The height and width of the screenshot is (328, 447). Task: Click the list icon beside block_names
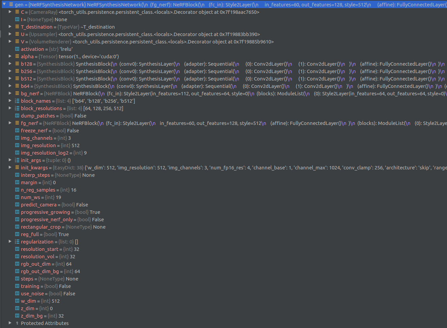[x=17, y=101]
